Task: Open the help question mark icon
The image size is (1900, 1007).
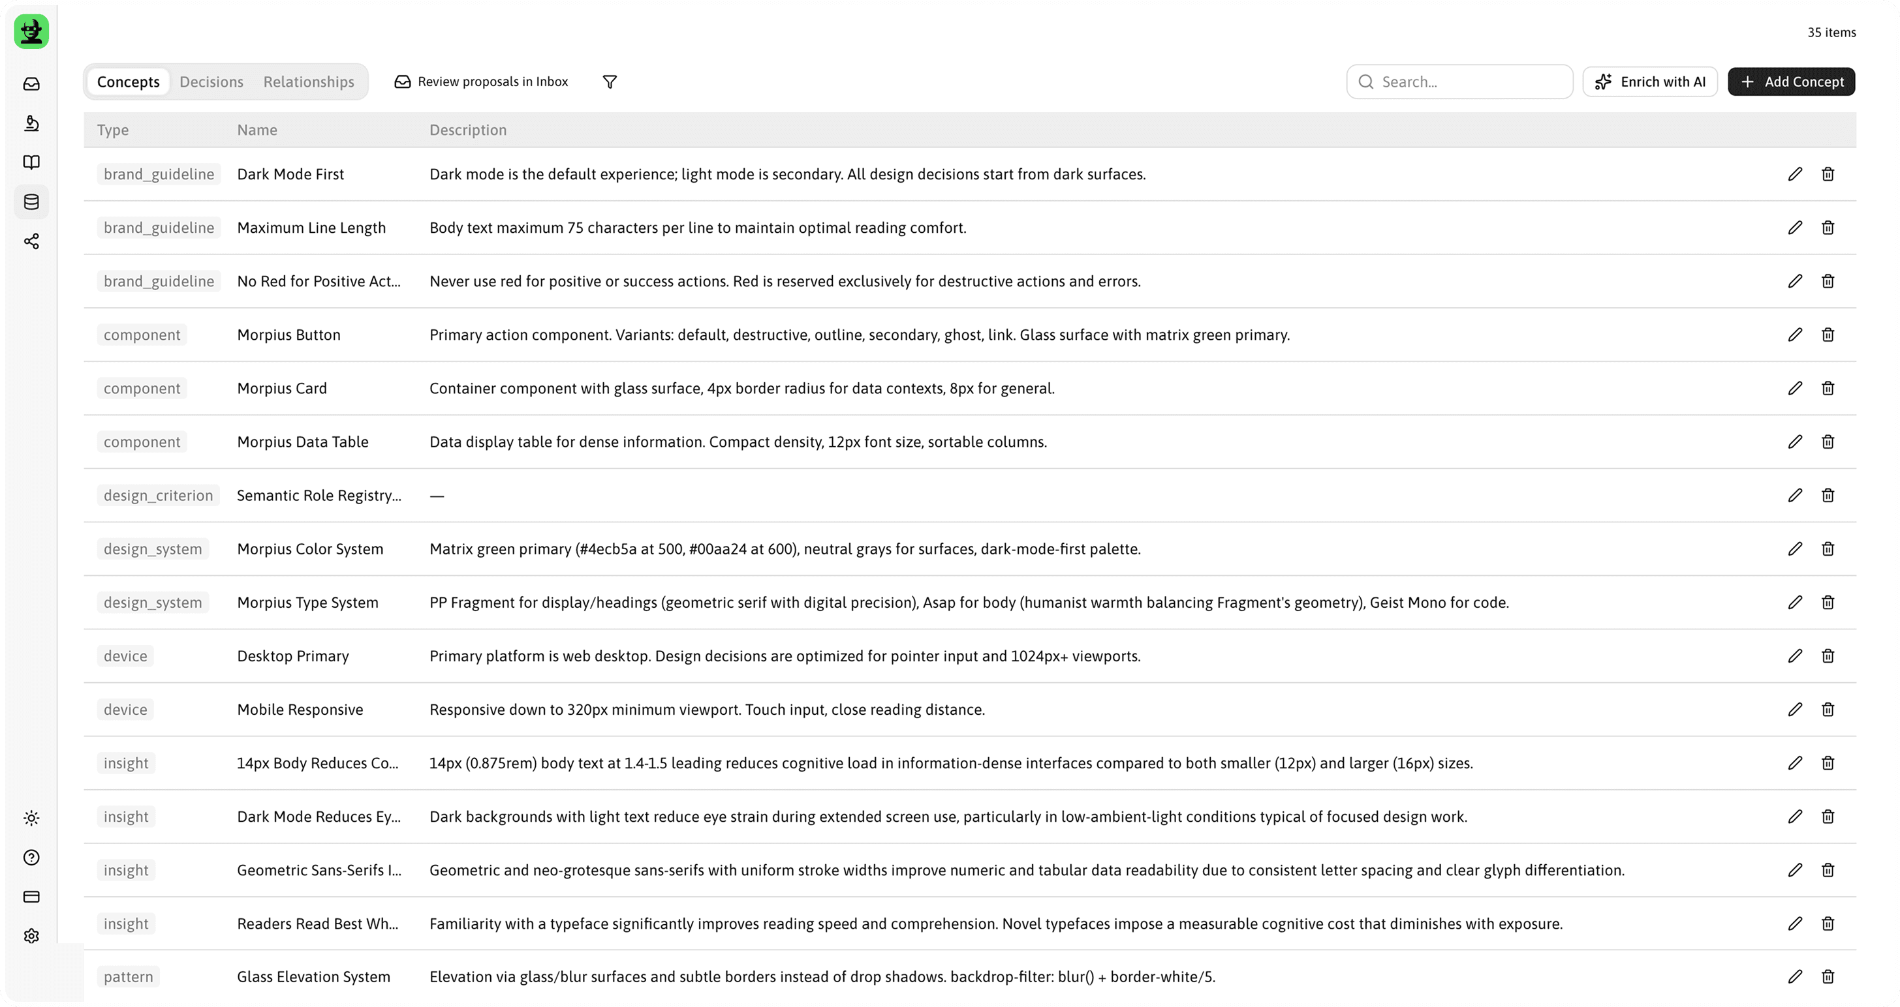Action: point(31,858)
